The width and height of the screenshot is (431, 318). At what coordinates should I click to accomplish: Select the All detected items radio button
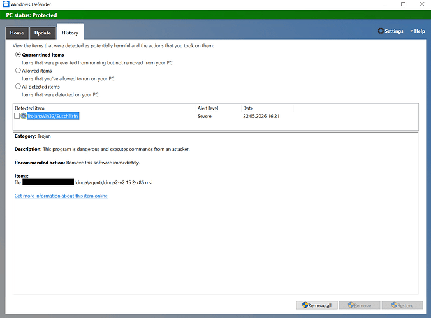(18, 87)
